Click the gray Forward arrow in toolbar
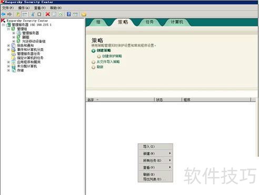The width and height of the screenshot is (259, 195). click(x=9, y=14)
